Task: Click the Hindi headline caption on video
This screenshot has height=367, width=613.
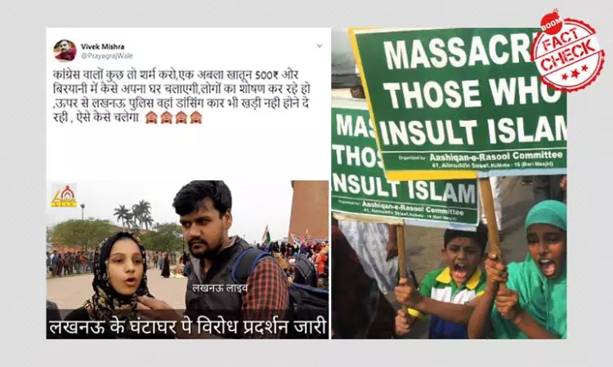Action: tap(187, 327)
